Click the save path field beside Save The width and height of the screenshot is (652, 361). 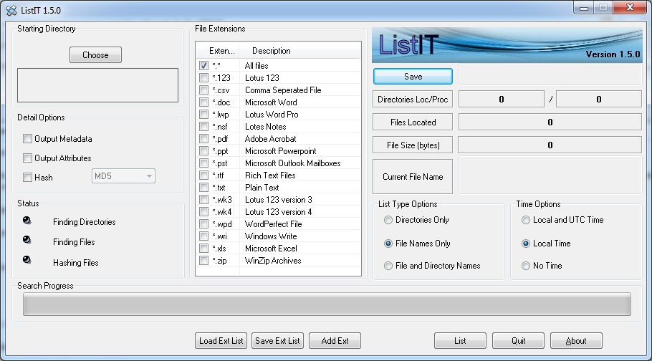[550, 75]
